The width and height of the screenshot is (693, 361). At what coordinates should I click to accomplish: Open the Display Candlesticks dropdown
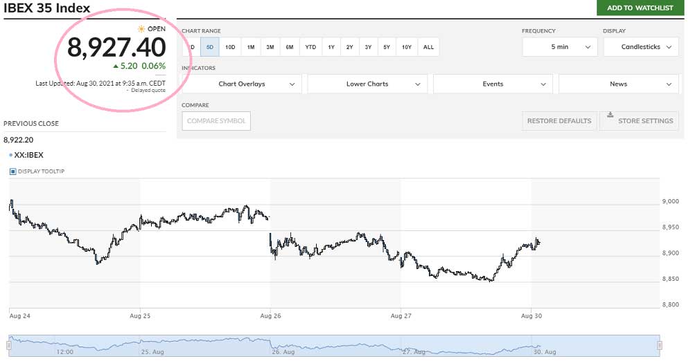(x=641, y=47)
